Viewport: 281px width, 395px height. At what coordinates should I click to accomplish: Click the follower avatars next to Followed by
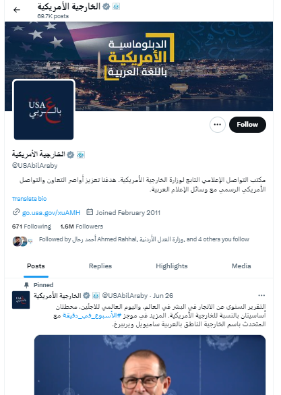click(23, 241)
